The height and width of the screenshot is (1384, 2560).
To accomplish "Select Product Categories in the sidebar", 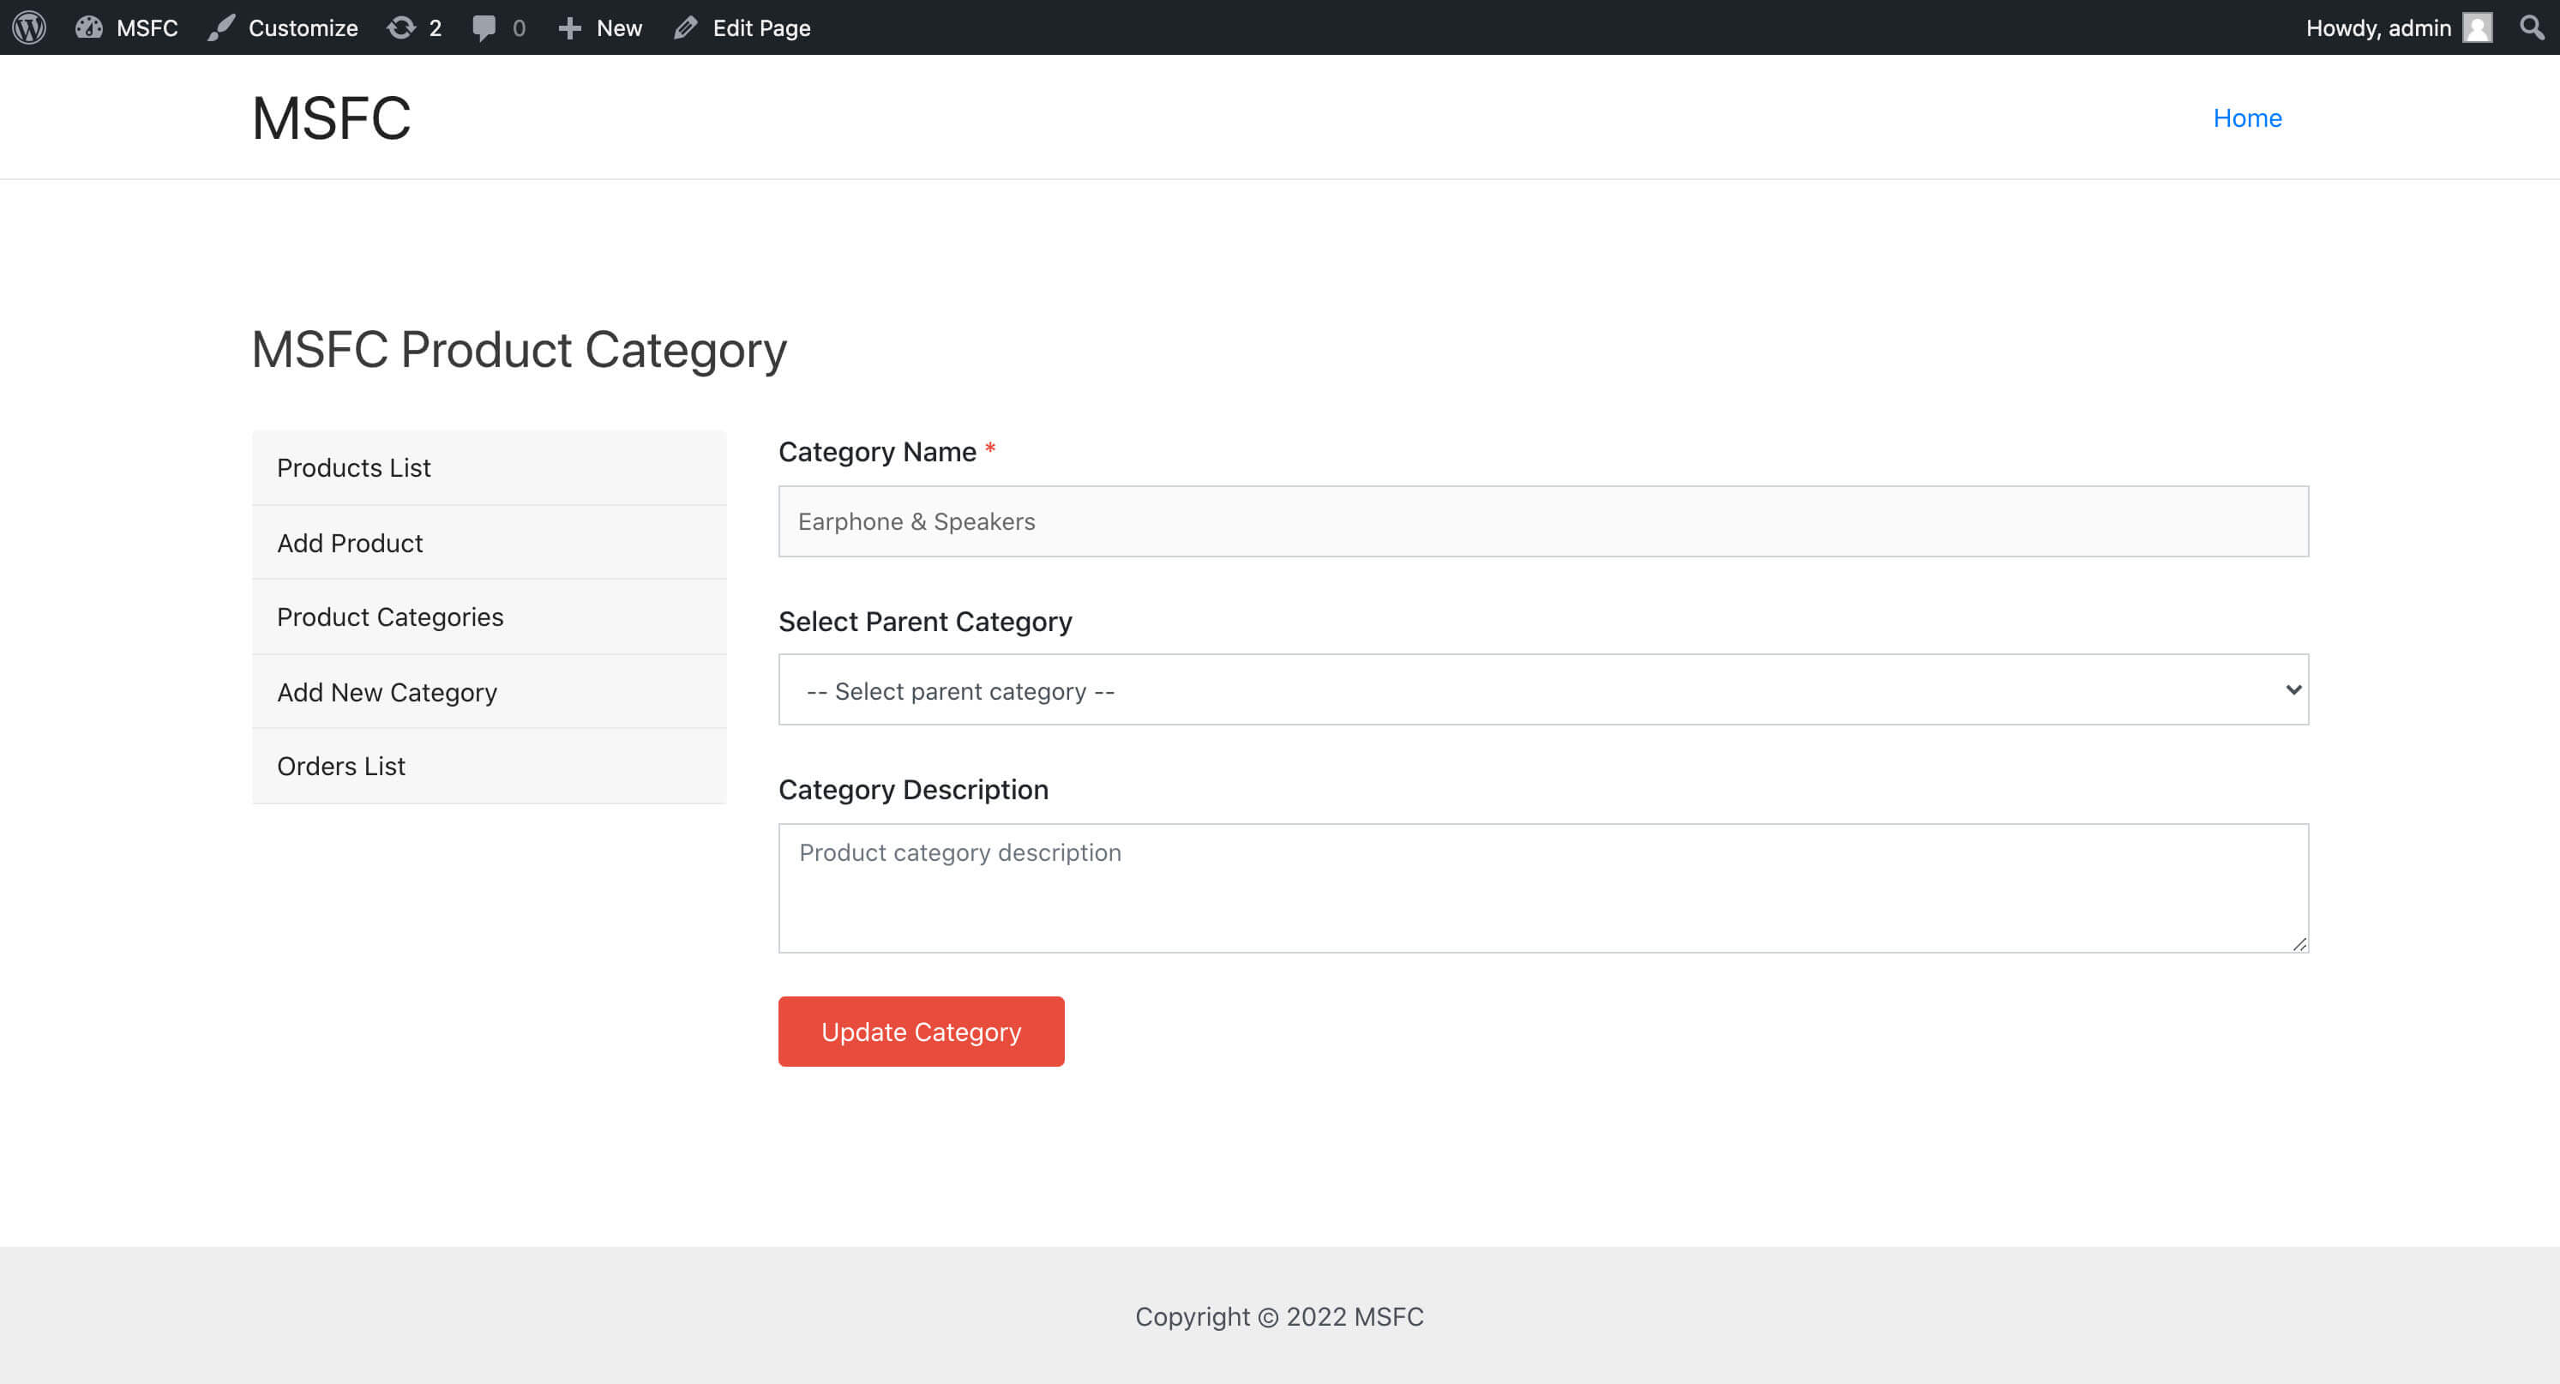I will coord(389,617).
